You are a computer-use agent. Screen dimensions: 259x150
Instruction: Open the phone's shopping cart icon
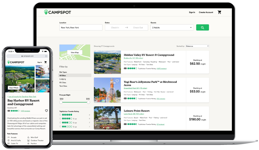point(46,62)
